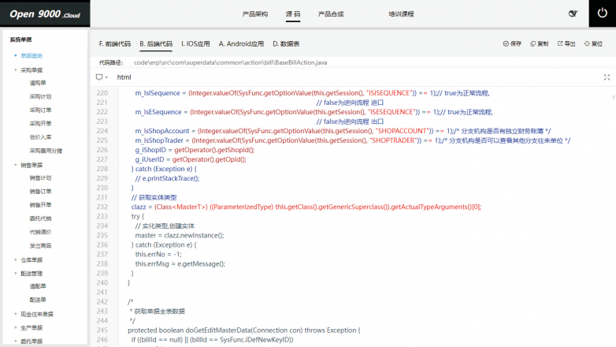Select 单据基类 in the sidebar
This screenshot has width=616, height=347.
[32, 55]
